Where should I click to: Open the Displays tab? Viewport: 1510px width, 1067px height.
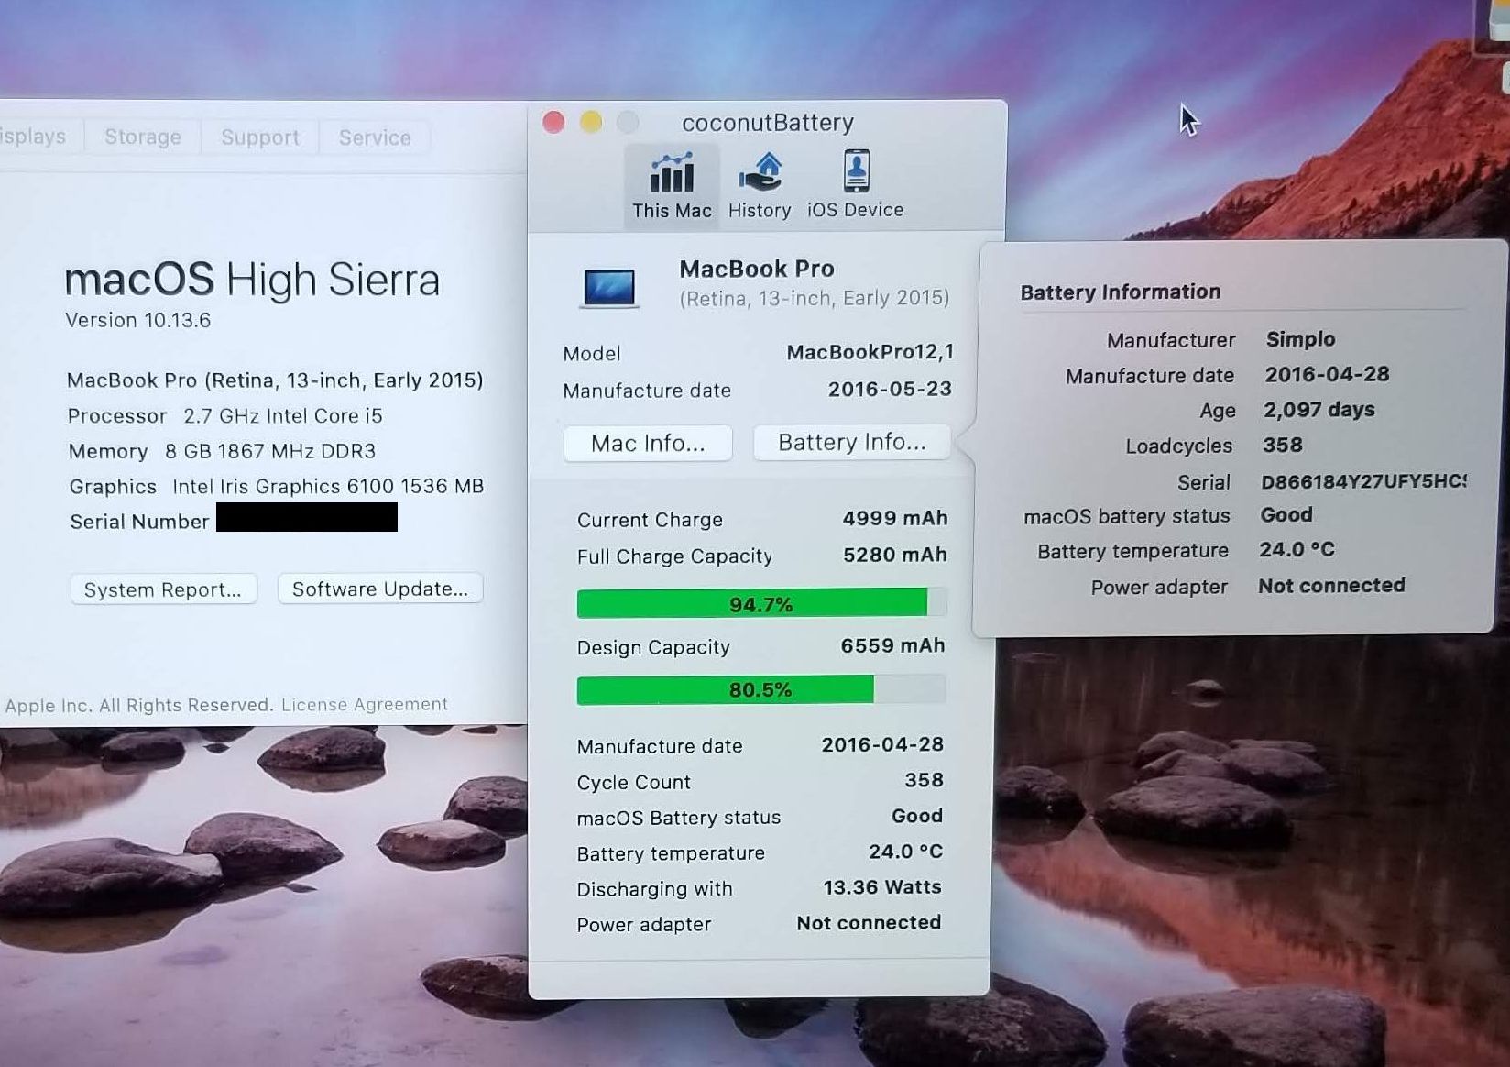(x=33, y=137)
